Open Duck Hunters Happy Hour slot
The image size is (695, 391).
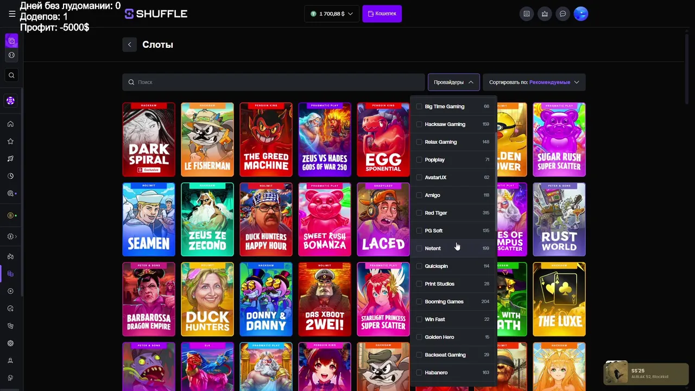266,219
